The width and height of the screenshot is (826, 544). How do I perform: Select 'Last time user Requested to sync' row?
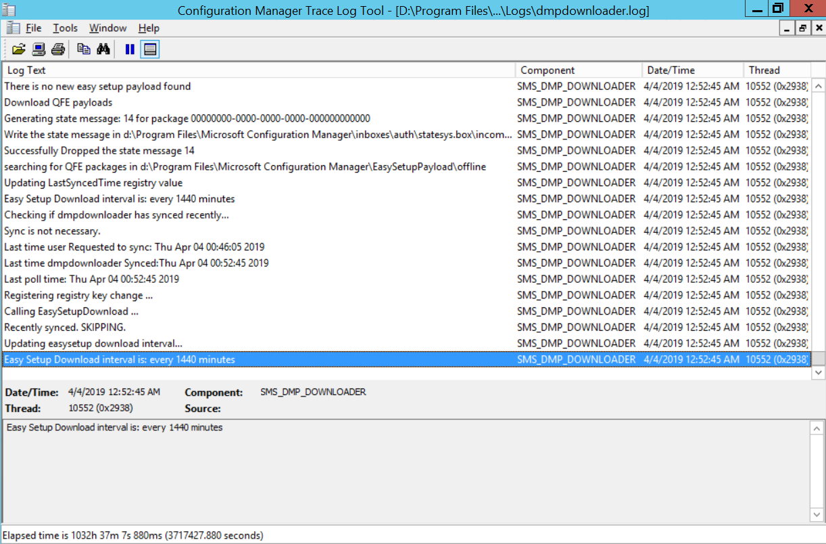(406, 247)
